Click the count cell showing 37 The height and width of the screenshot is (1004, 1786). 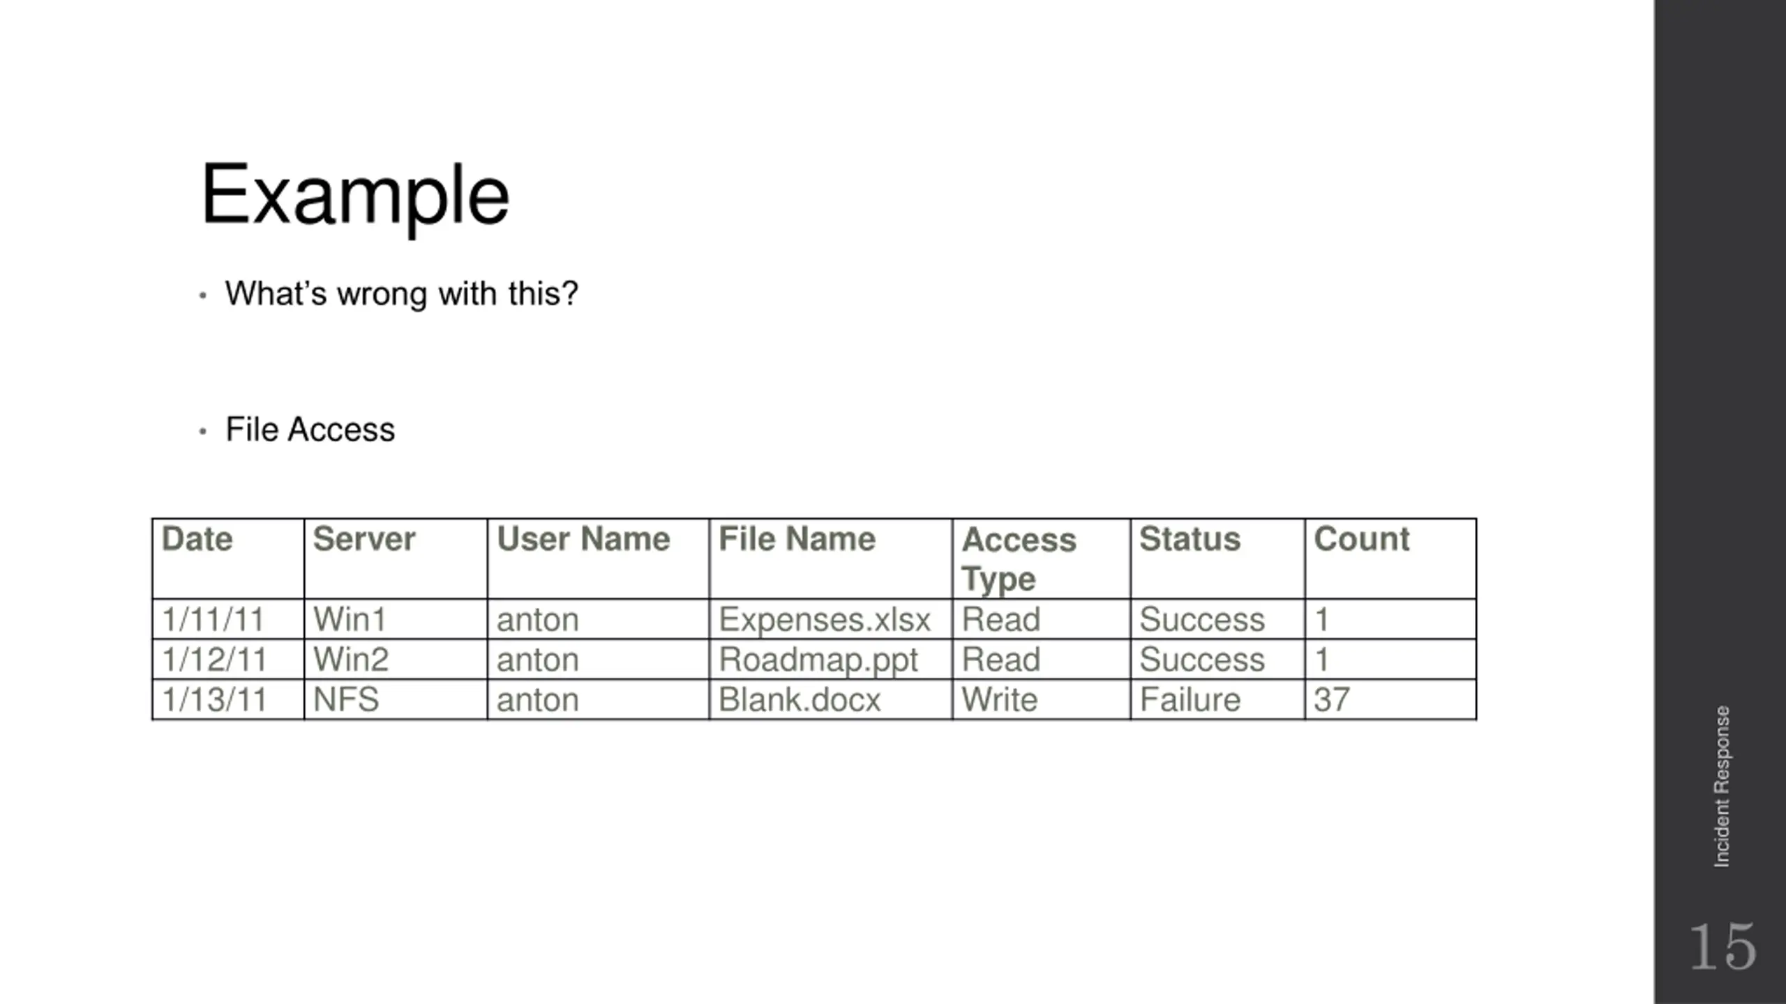(1391, 699)
